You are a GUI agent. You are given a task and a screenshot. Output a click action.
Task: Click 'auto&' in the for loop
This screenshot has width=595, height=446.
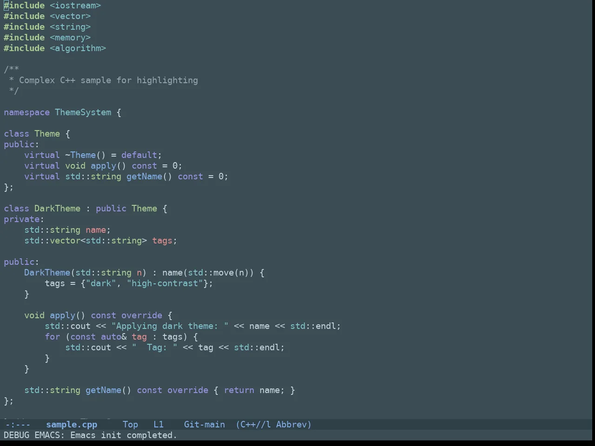pyautogui.click(x=113, y=337)
